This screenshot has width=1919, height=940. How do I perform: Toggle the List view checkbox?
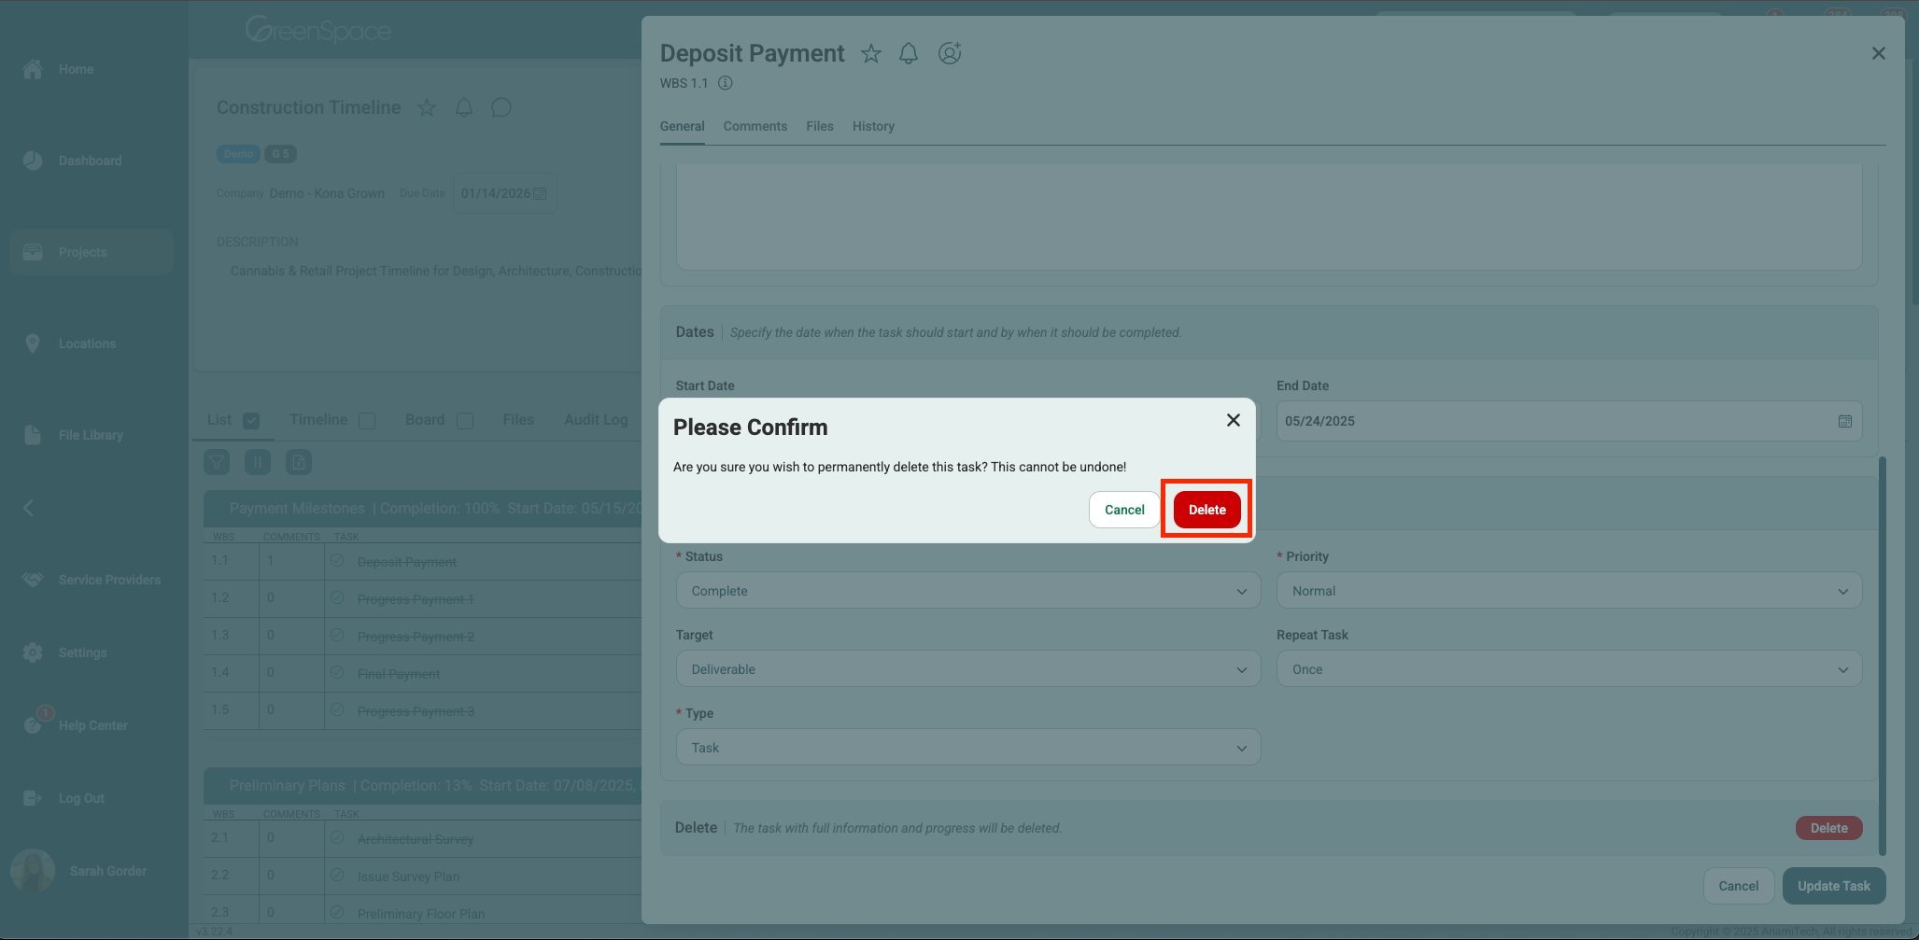coord(251,421)
